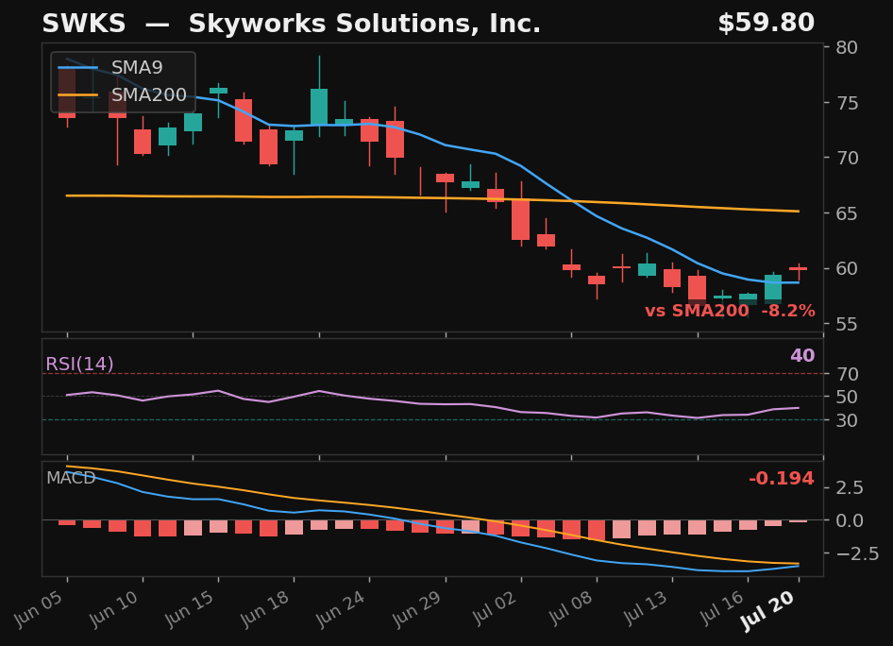Viewport: 893px width, 646px height.
Task: Click the RSI axis label 50
Action: pyautogui.click(x=847, y=397)
